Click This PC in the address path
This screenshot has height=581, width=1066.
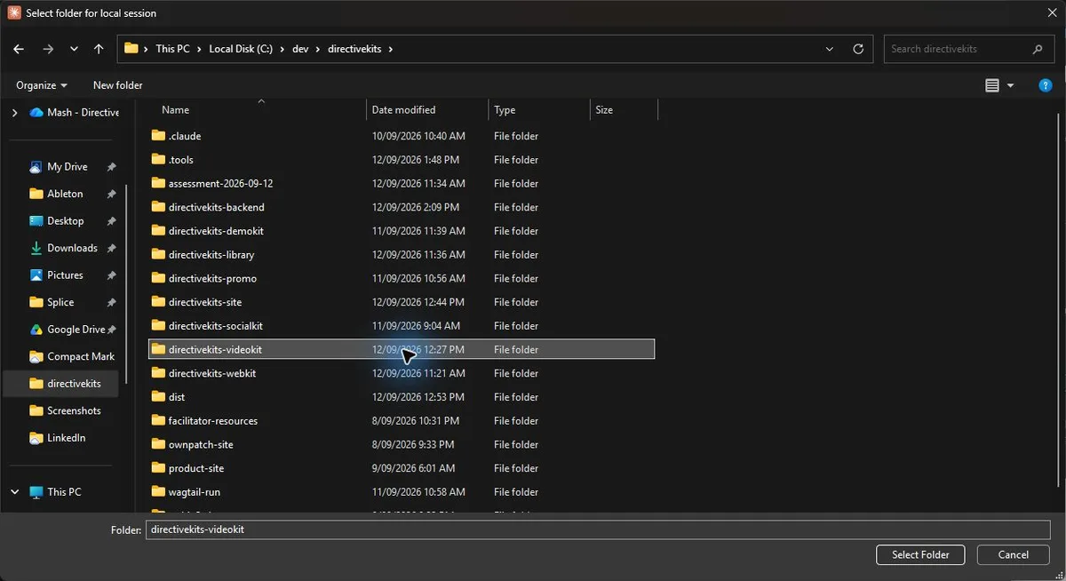[172, 49]
